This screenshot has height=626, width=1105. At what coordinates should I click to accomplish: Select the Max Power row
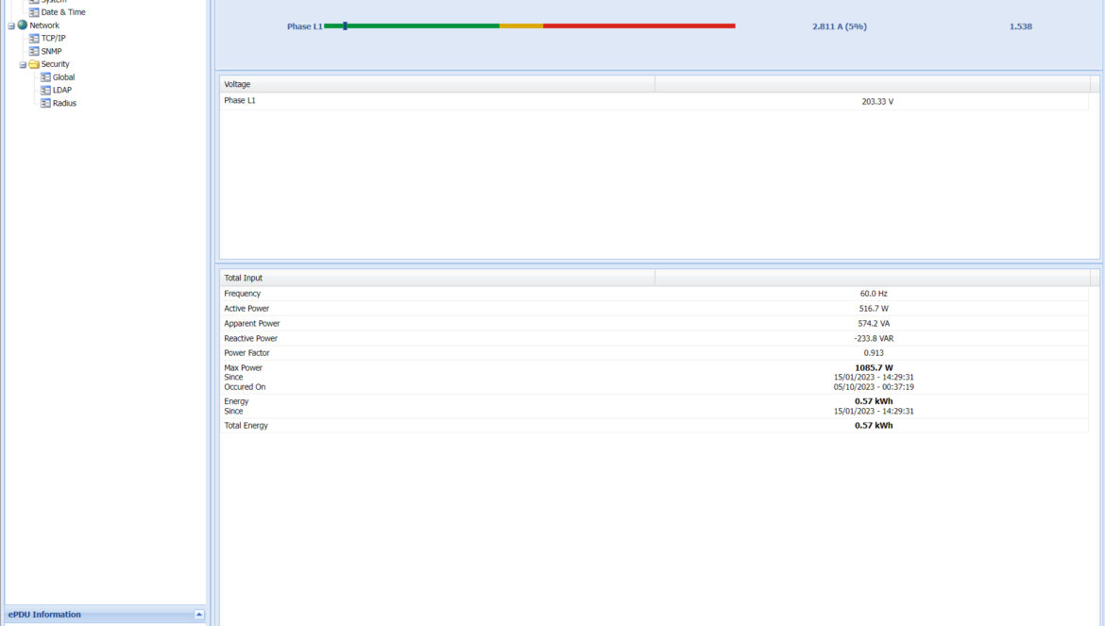click(x=654, y=377)
